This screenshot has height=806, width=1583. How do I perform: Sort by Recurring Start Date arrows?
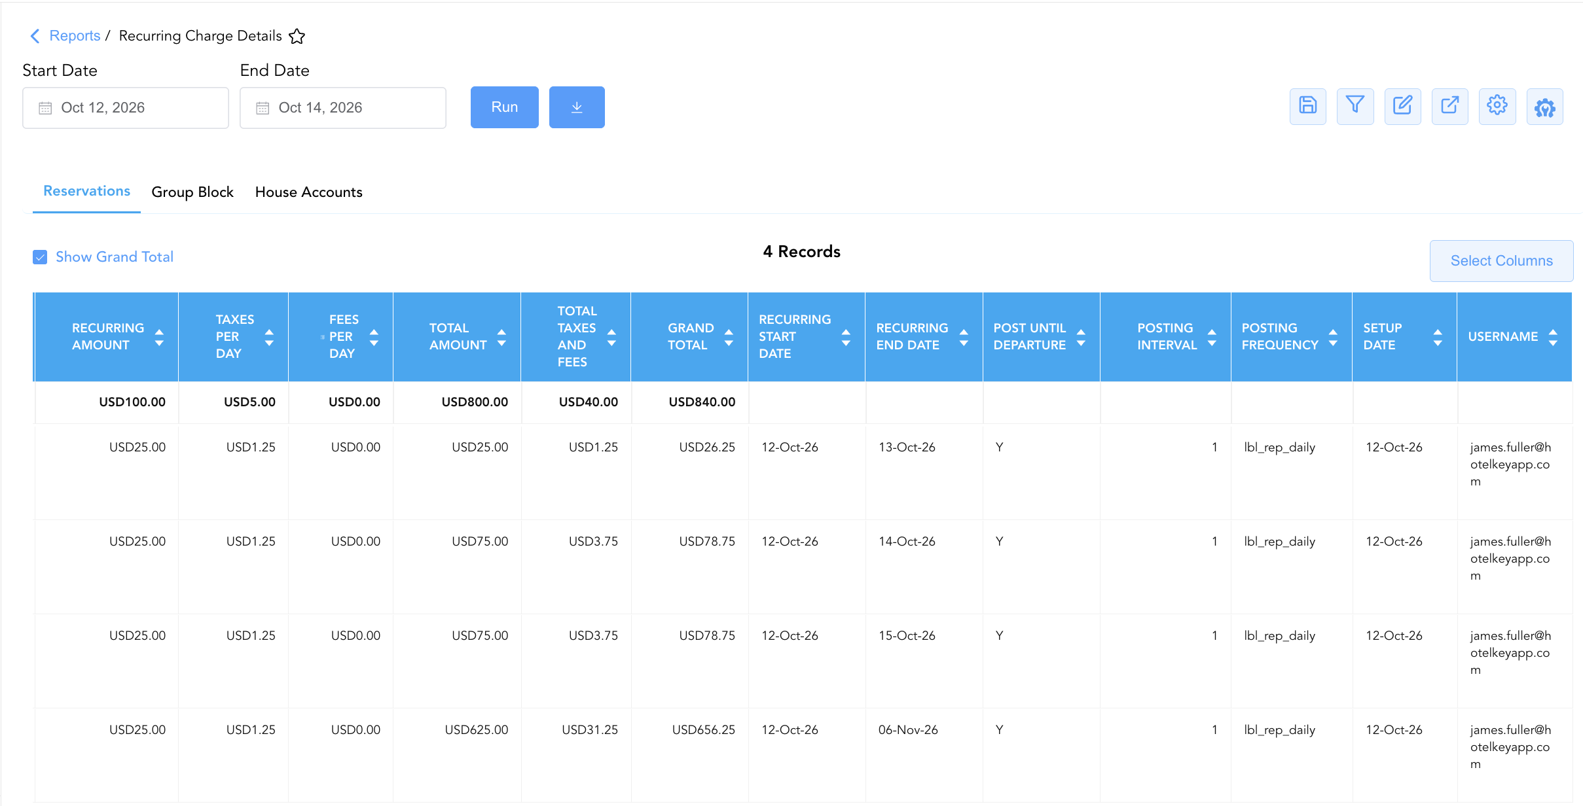(x=846, y=338)
